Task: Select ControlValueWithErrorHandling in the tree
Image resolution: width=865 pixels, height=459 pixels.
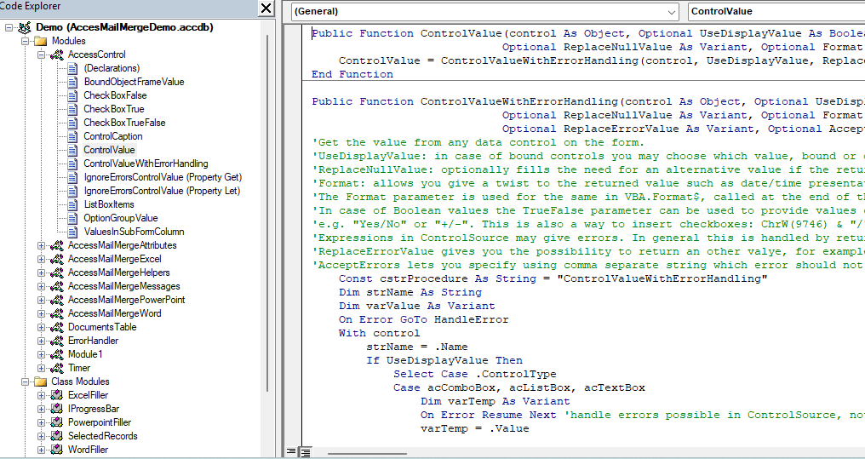Action: tap(146, 164)
